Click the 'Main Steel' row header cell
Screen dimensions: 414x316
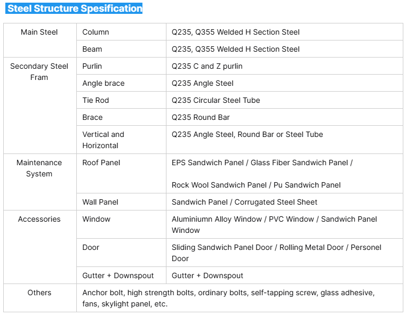point(39,32)
